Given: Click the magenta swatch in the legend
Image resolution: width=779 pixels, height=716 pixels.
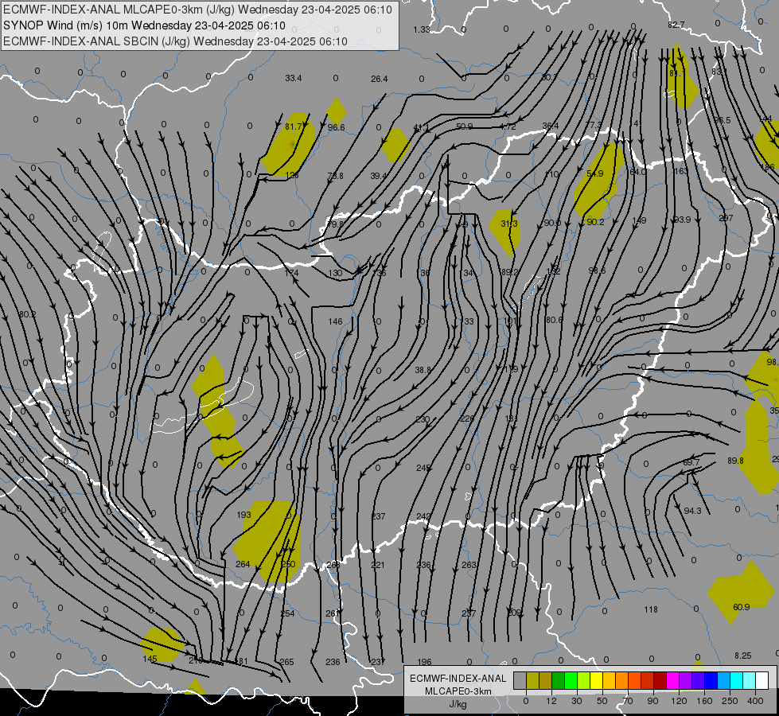Looking at the screenshot, I should click(672, 680).
